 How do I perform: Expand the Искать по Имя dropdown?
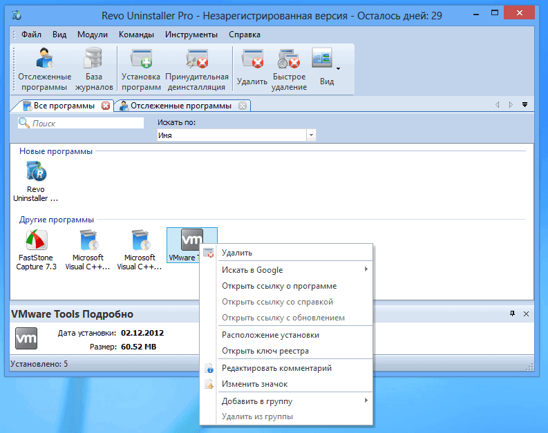[x=311, y=135]
